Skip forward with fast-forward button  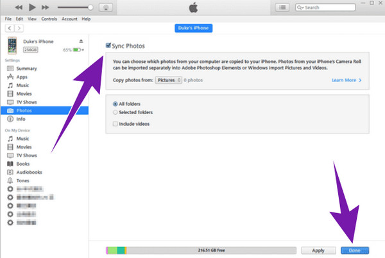[x=45, y=7]
